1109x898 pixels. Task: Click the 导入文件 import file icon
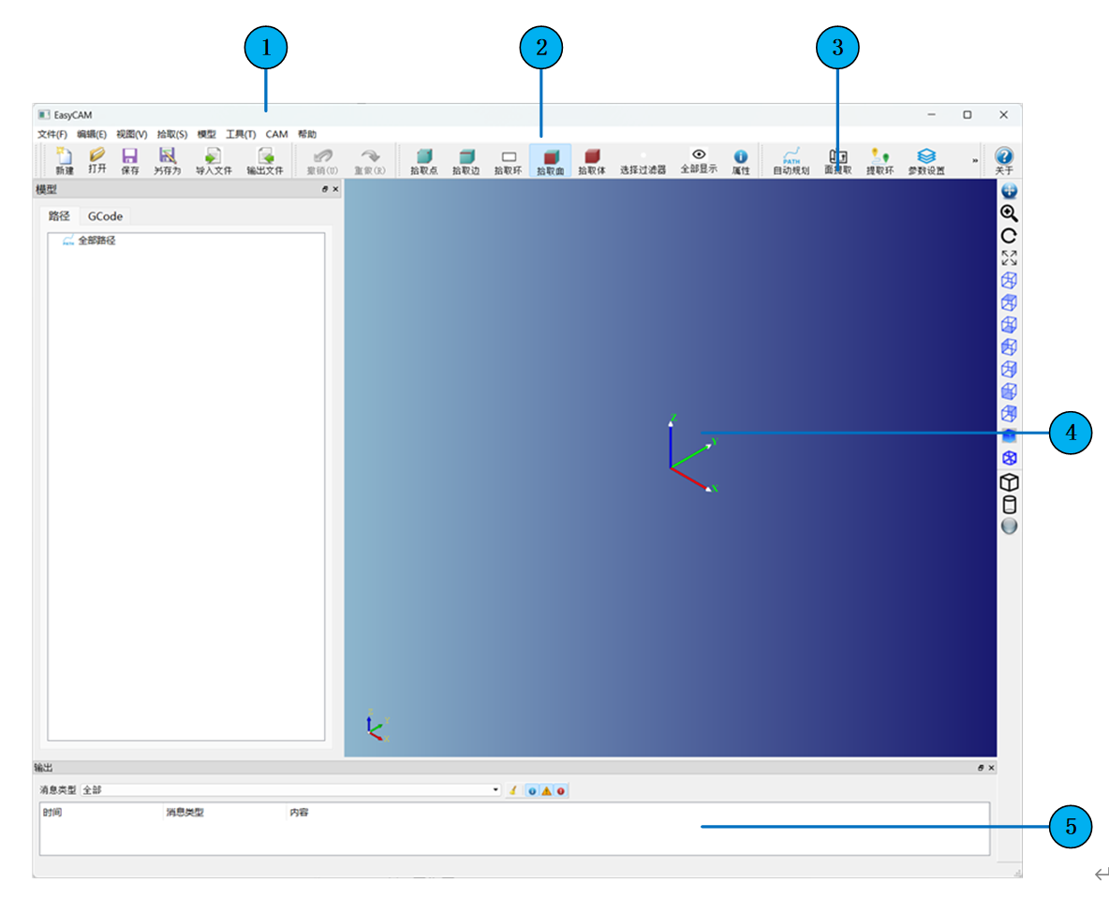213,160
